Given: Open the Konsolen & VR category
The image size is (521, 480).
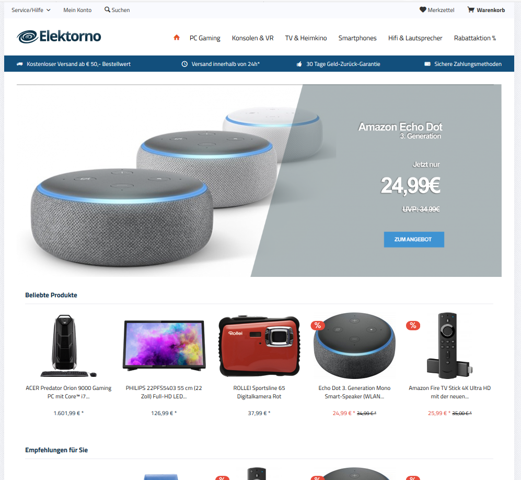Looking at the screenshot, I should click(x=252, y=38).
